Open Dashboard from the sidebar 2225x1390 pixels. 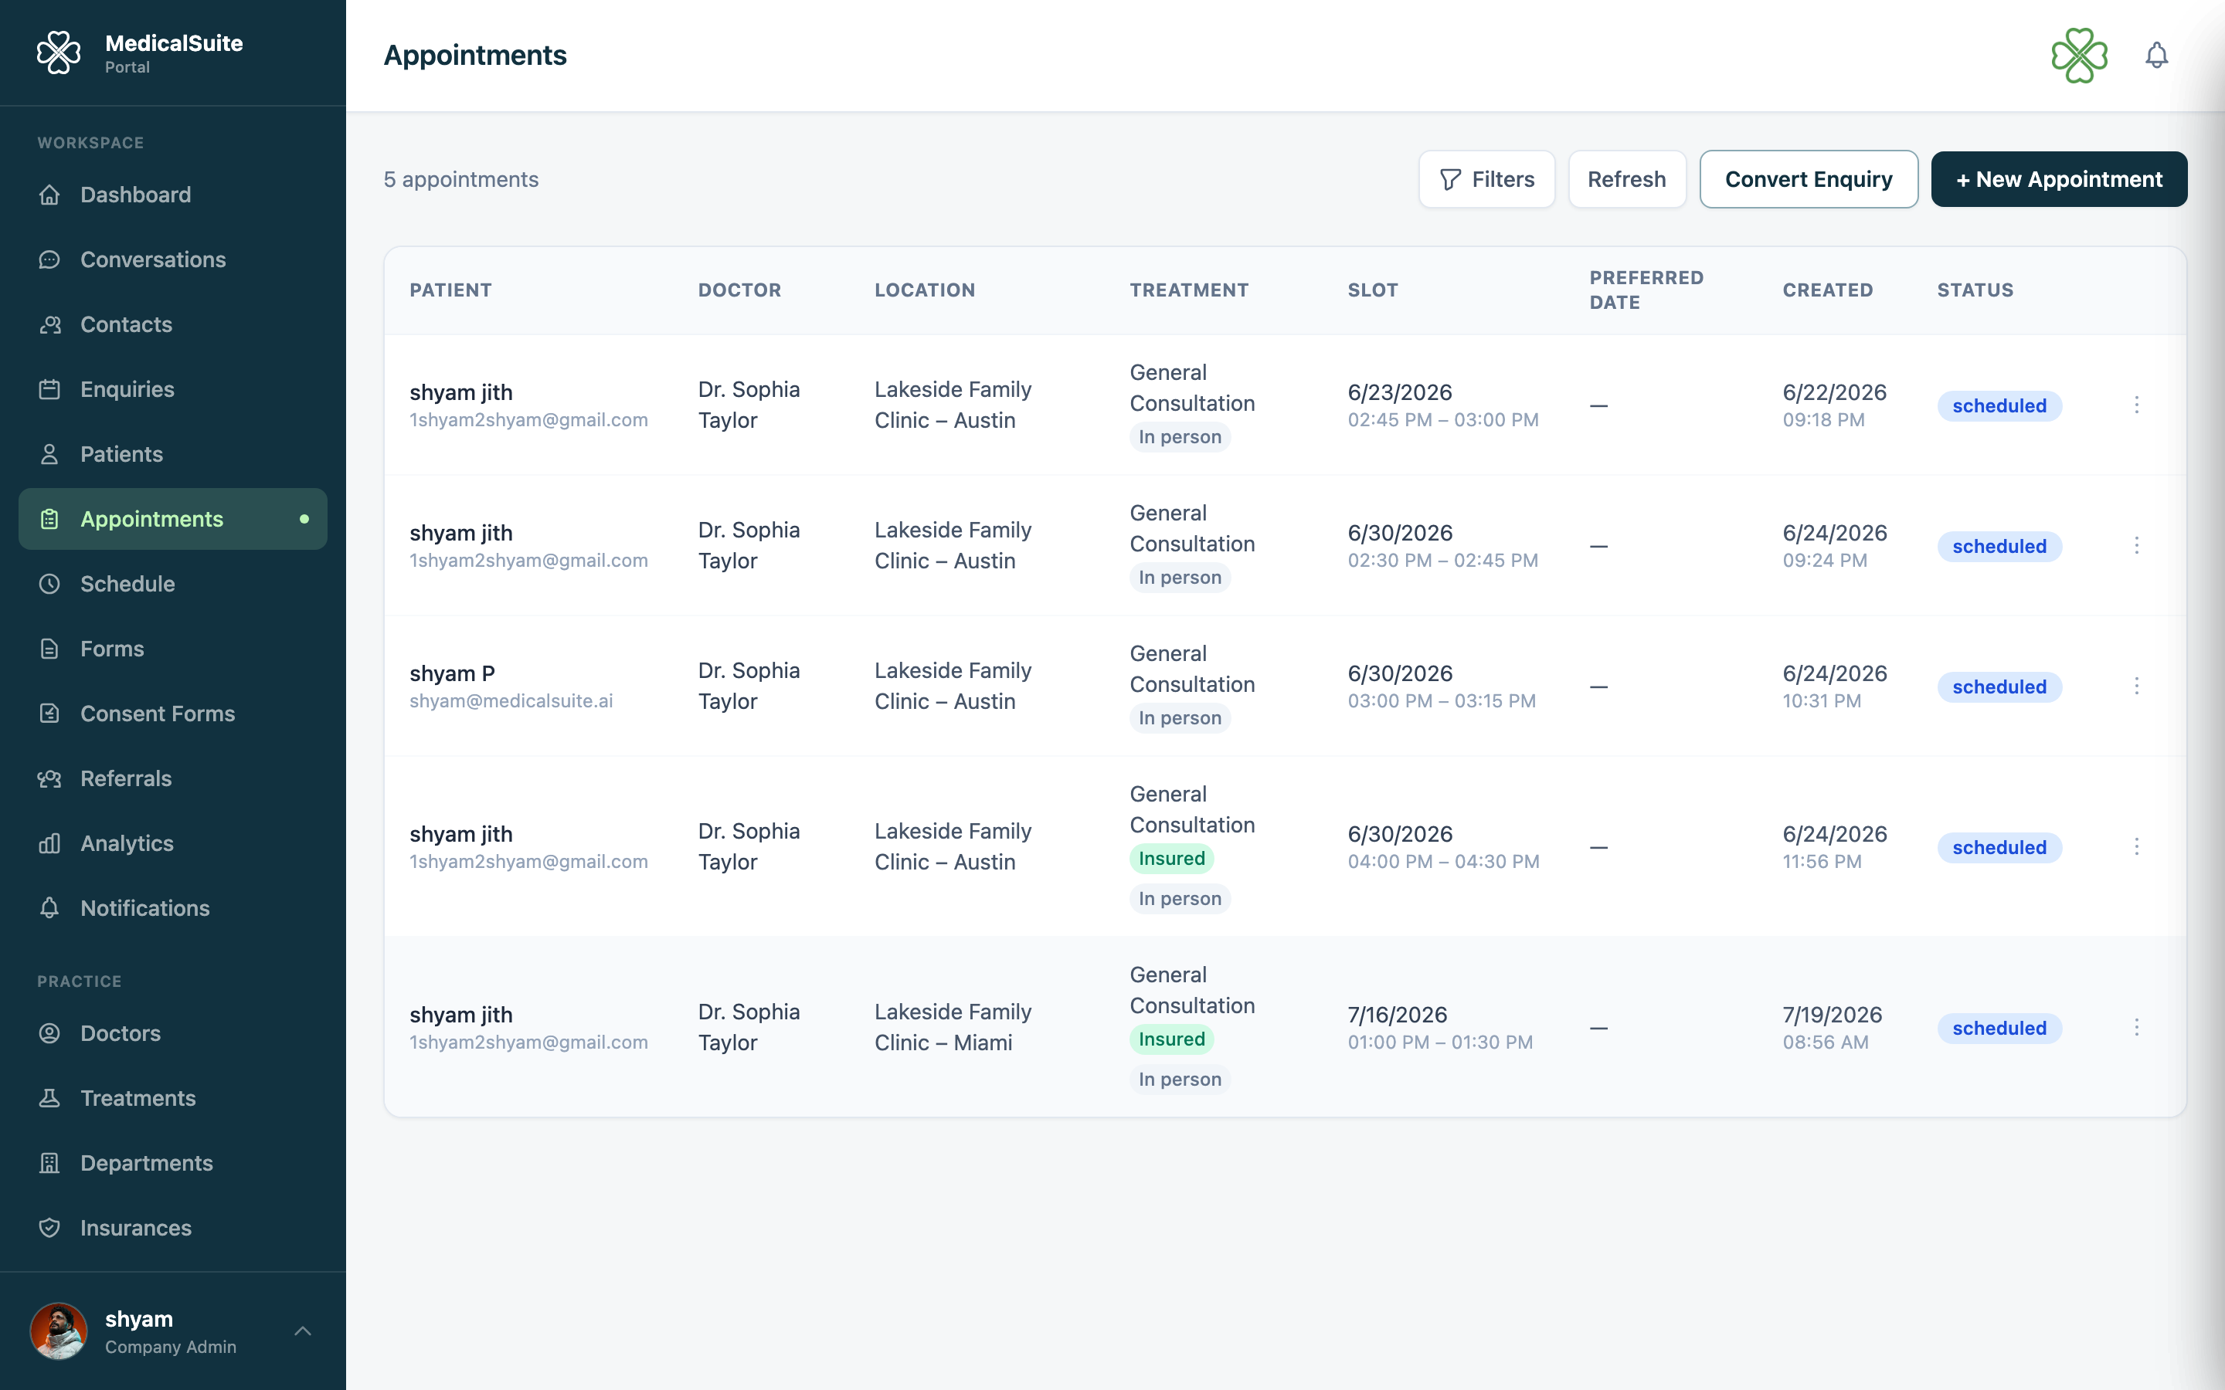click(173, 195)
